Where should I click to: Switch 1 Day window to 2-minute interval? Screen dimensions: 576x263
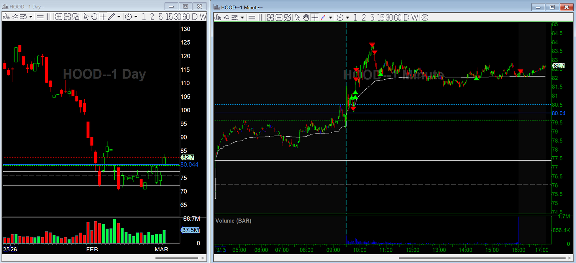pos(152,17)
